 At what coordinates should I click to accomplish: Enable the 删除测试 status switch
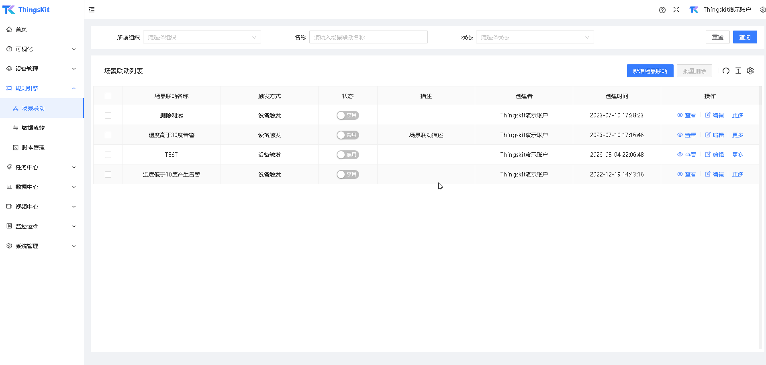pos(348,115)
